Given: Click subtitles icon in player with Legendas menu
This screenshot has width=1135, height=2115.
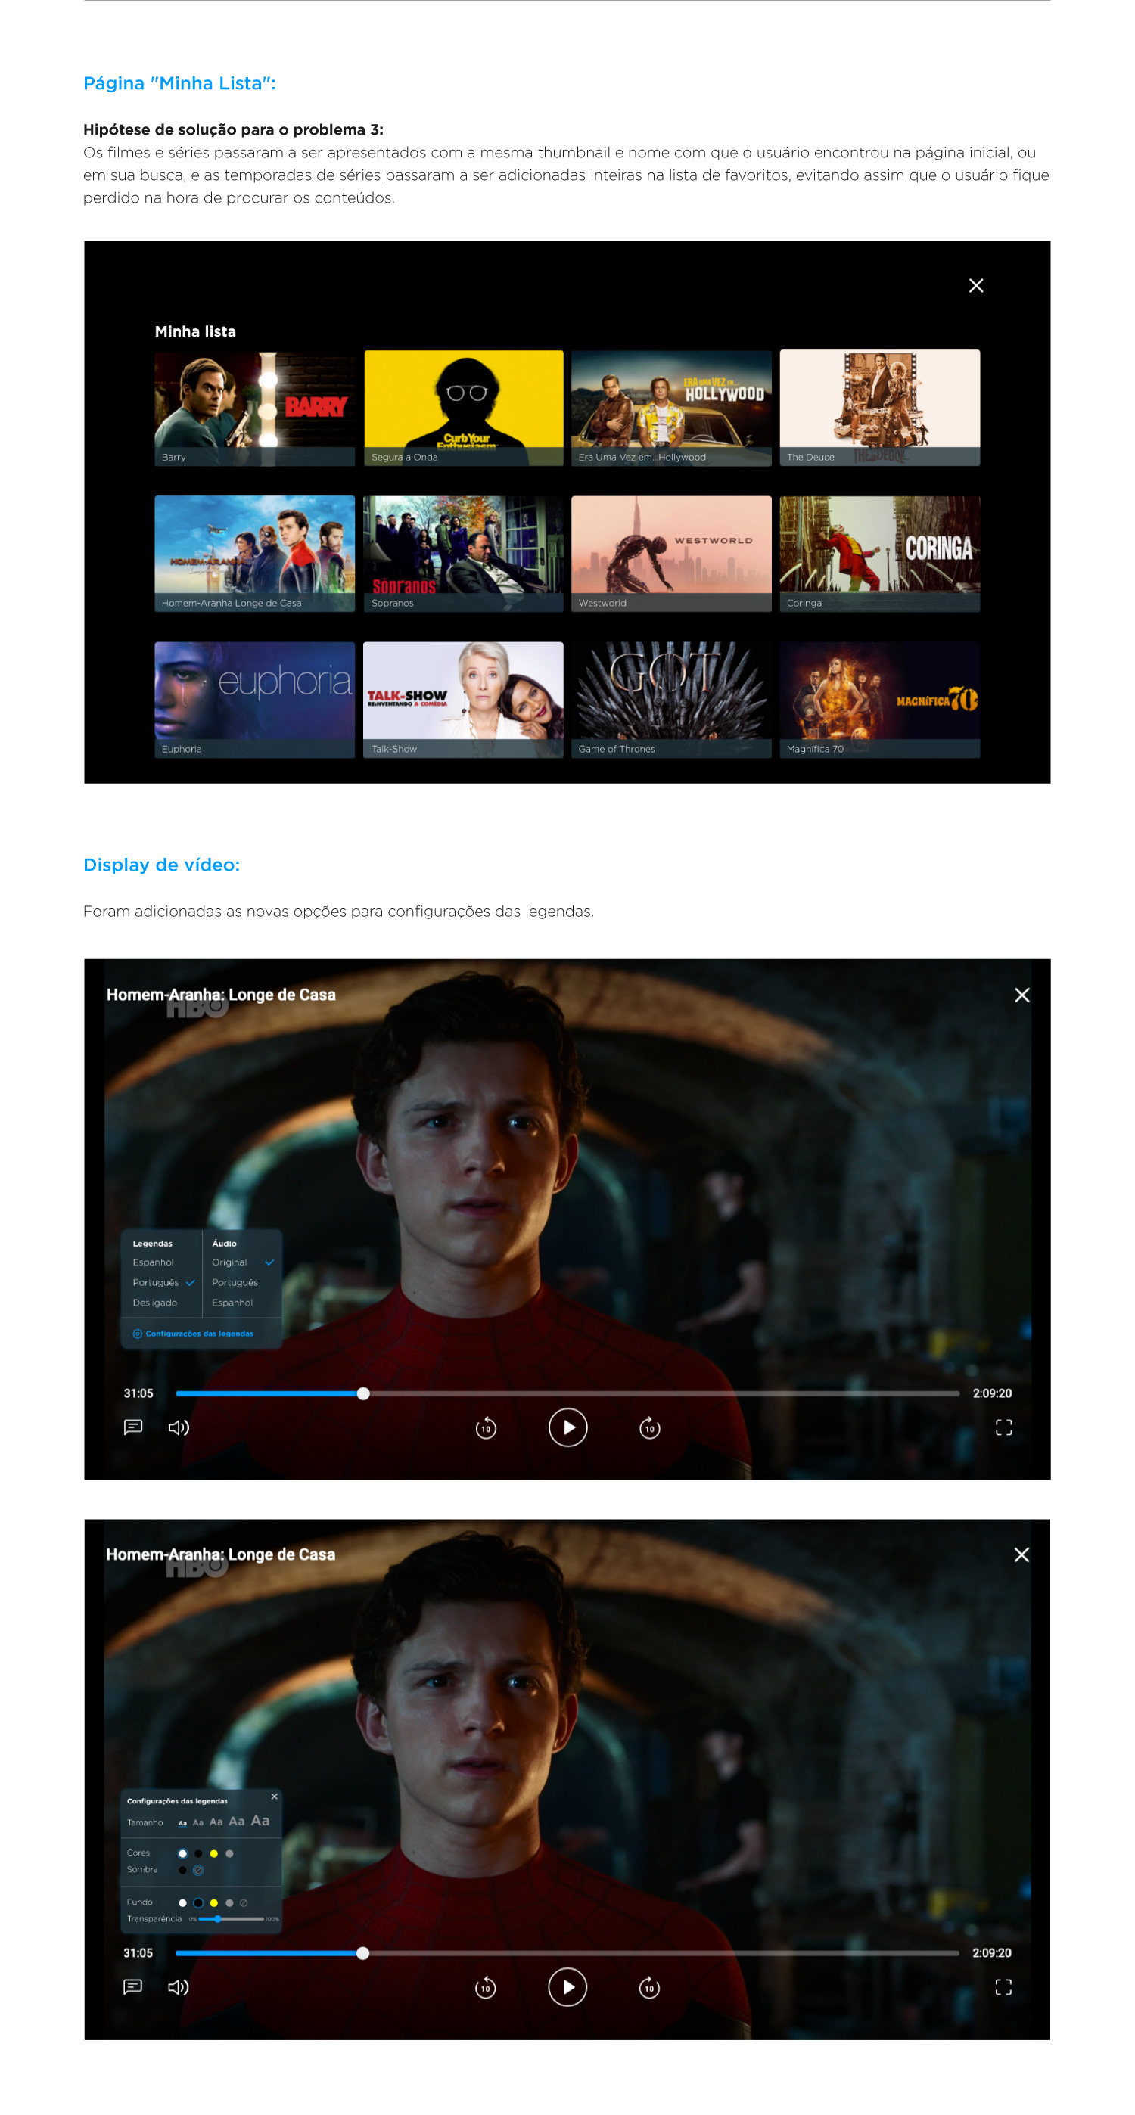Looking at the screenshot, I should tap(133, 1427).
